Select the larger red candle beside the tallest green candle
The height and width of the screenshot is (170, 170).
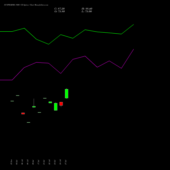click(x=61, y=104)
